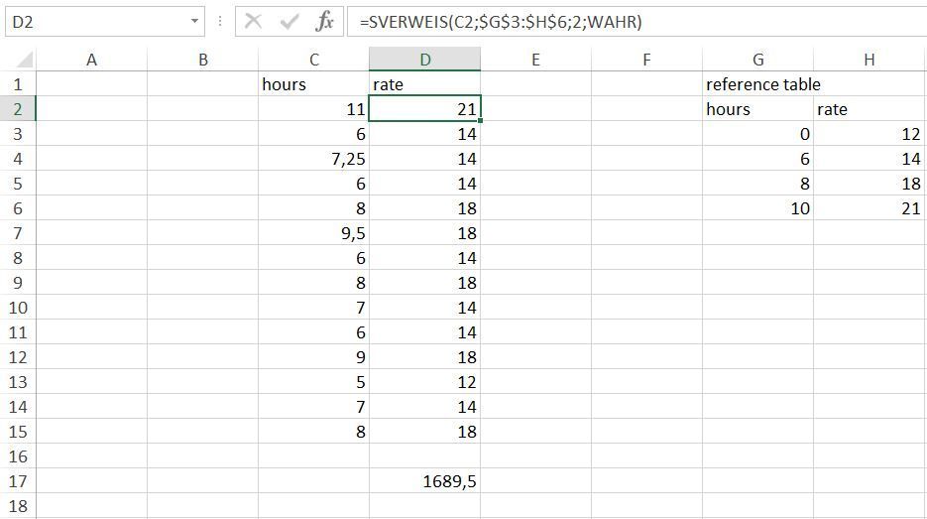Select column A header
The image size is (927, 519).
(91, 60)
